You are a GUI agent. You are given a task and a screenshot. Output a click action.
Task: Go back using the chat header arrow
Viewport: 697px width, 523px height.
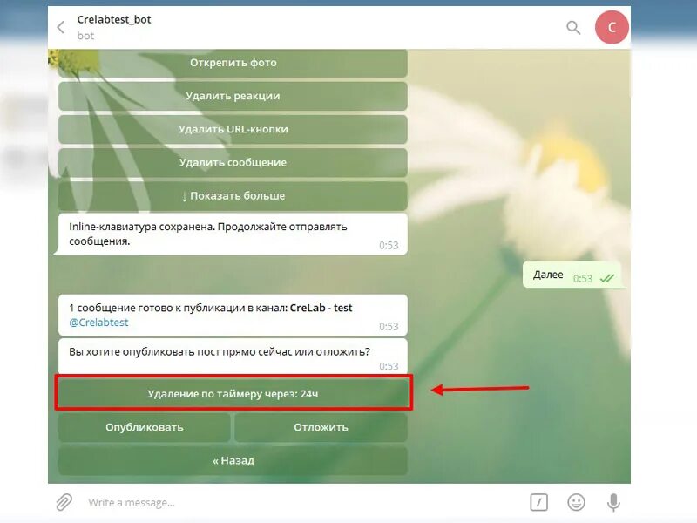[x=61, y=28]
